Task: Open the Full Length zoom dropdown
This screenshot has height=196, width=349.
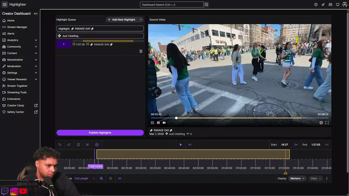Action: [x=85, y=178]
